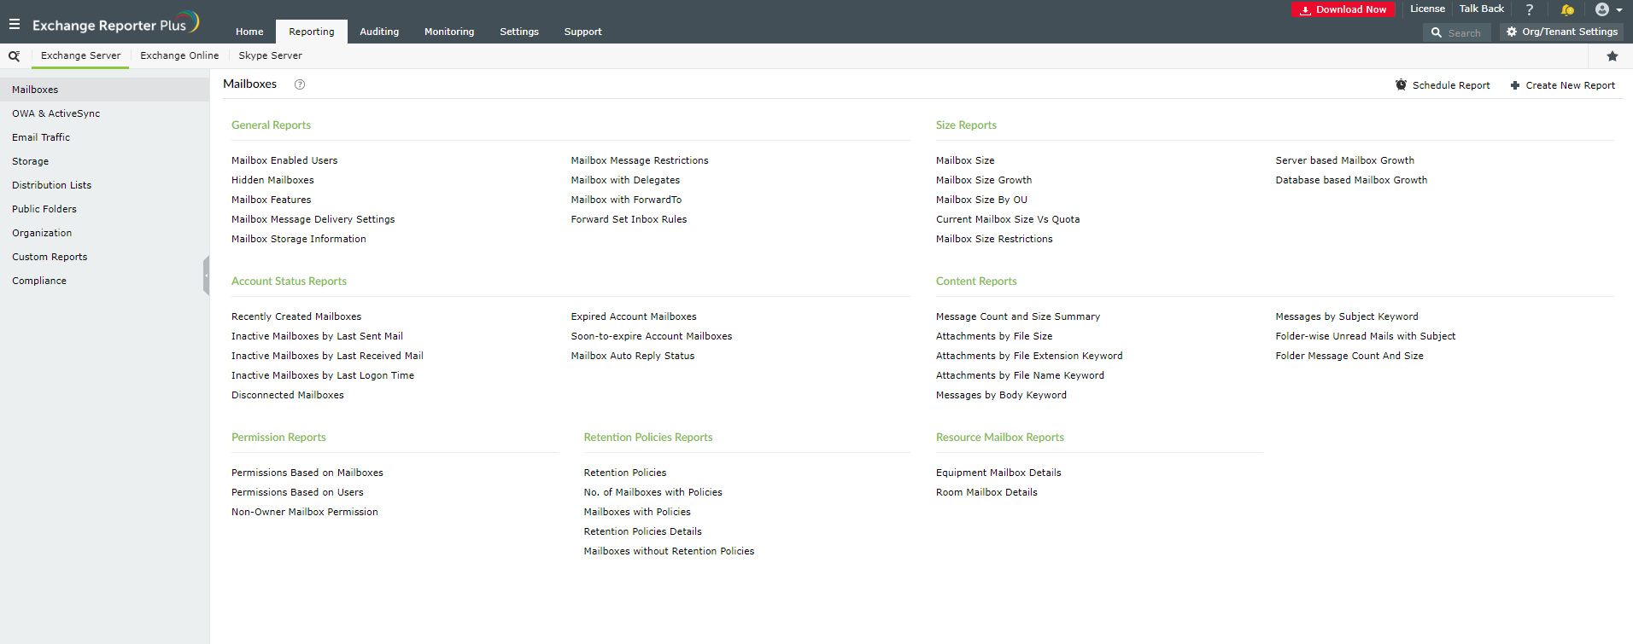
Task: Collapse the left sidebar panel handle
Action: pos(206,276)
